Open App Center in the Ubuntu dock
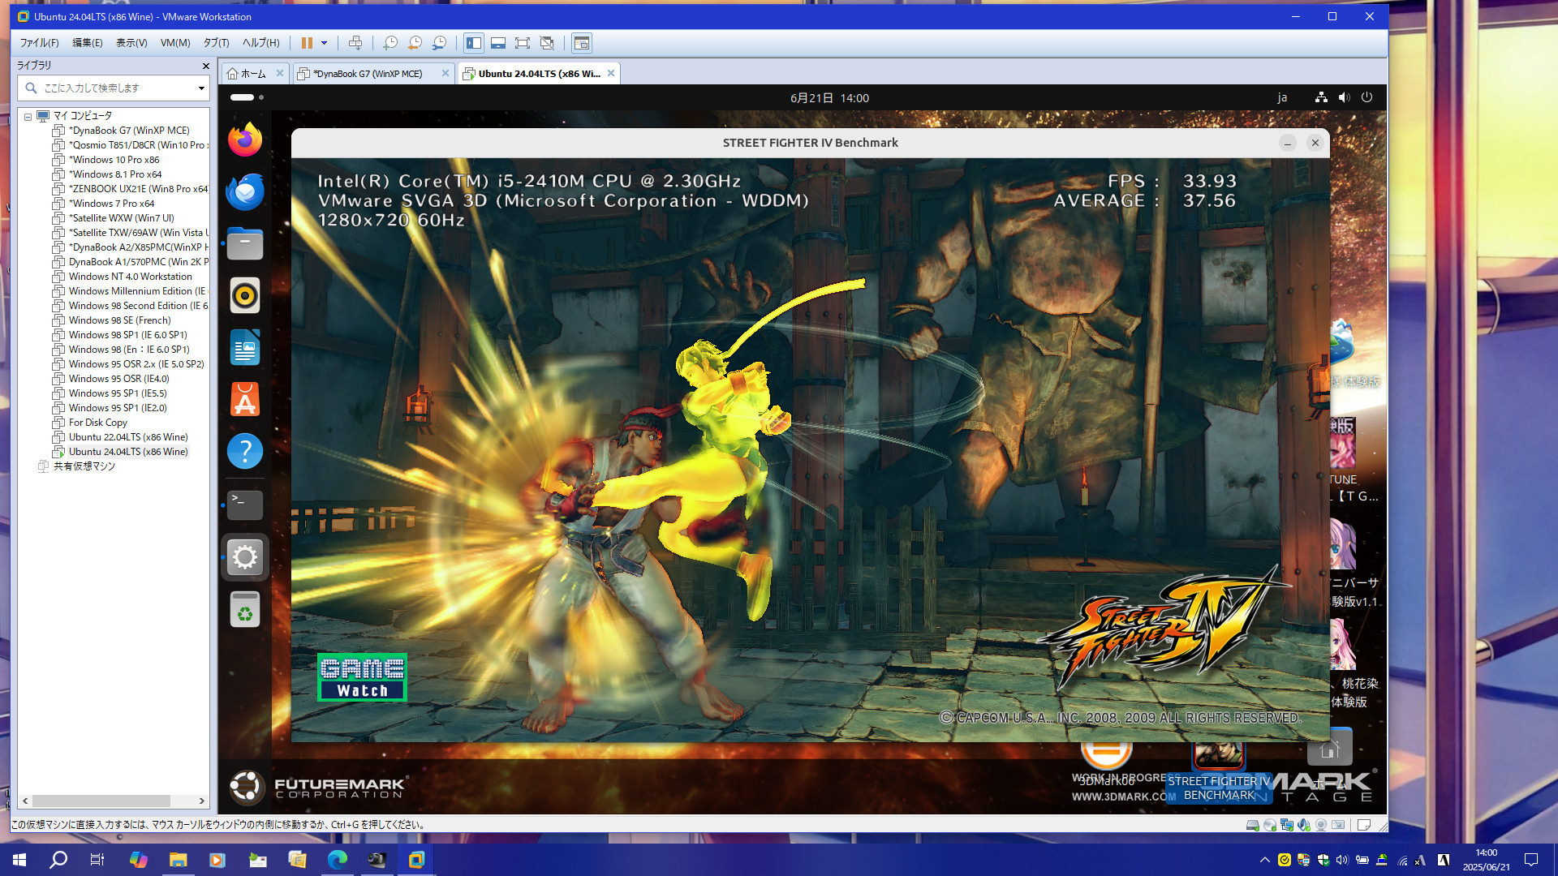Viewport: 1558px width, 876px height. tap(244, 399)
